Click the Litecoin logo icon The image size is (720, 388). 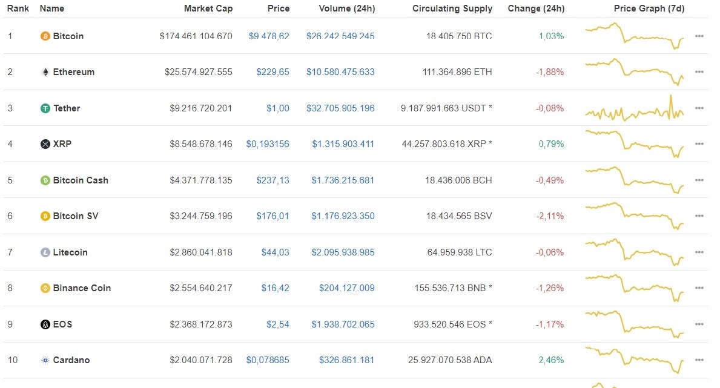[x=45, y=252]
